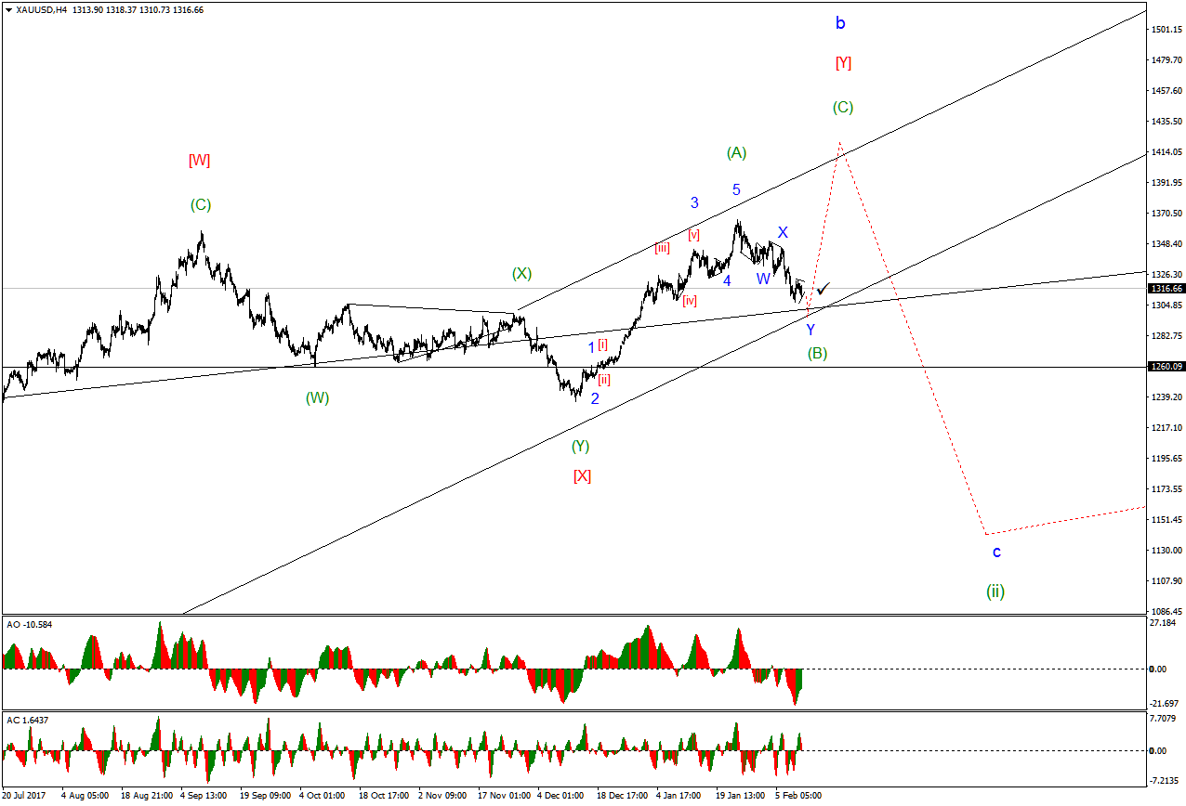This screenshot has width=1186, height=806.
Task: Select the blue c wave label
Action: (x=996, y=552)
